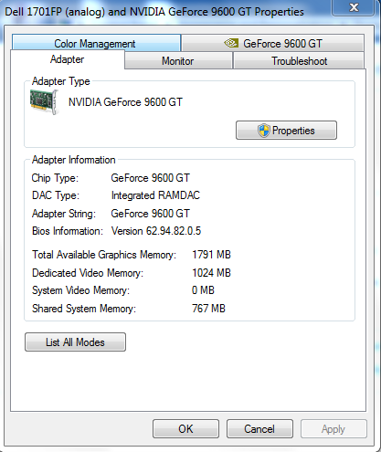The image size is (381, 452).
Task: Click the NVIDIA logo on GeForce tab
Action: coord(231,43)
